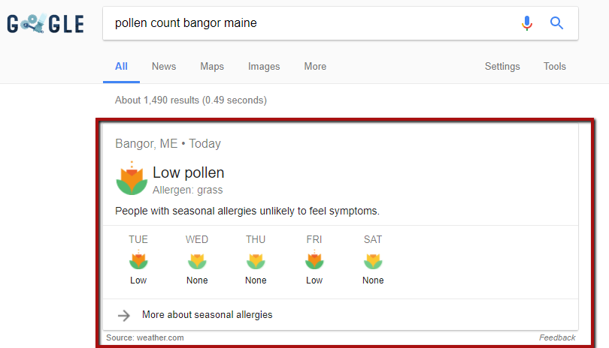Viewport: 609px width, 348px height.
Task: Select Friday's pollen flower icon
Action: [314, 260]
